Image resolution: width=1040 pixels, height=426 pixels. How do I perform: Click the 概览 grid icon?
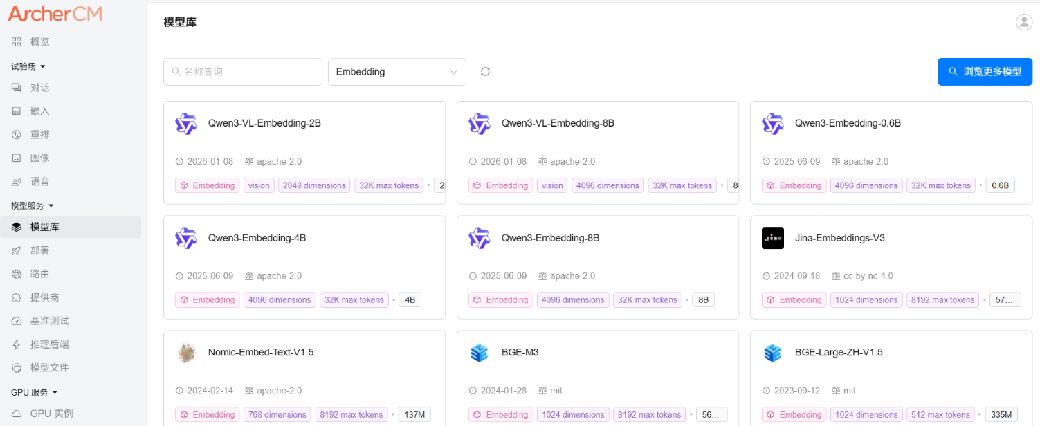point(17,42)
